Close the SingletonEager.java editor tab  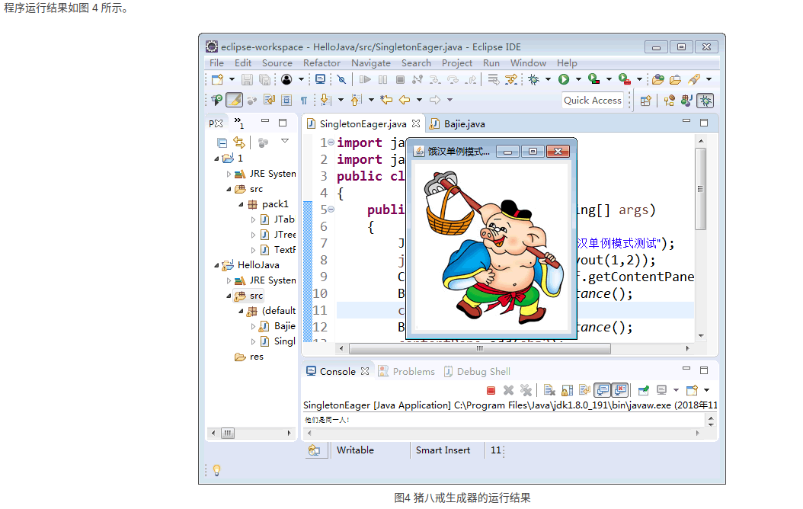tap(416, 123)
